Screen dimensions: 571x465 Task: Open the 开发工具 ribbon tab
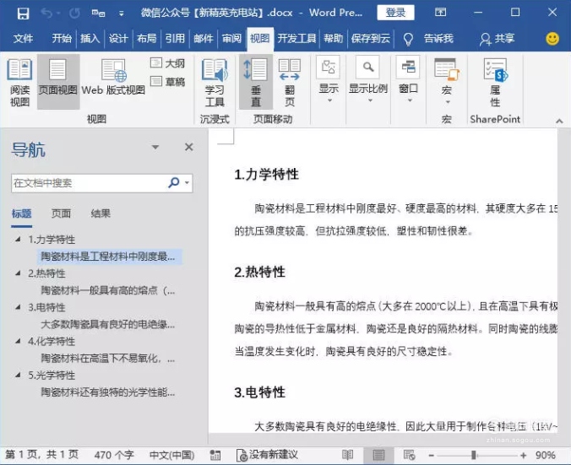(x=296, y=38)
